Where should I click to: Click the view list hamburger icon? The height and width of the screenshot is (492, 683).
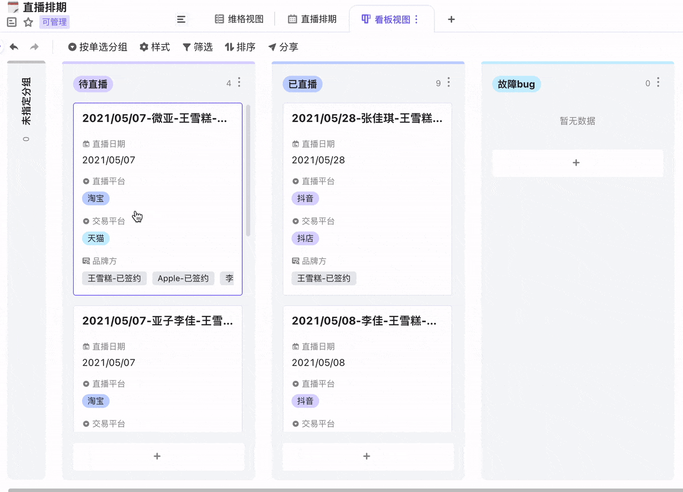tap(181, 19)
